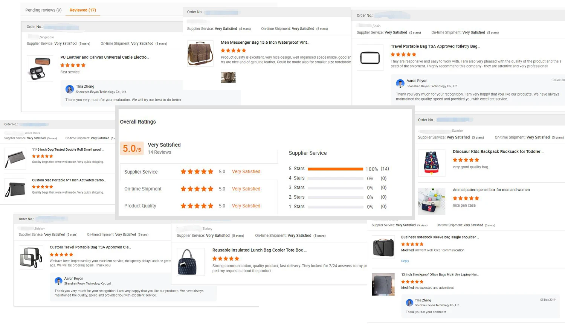Open the customer photo under the messenger bag review
Viewport: 565px width, 332px height.
pyautogui.click(x=228, y=77)
